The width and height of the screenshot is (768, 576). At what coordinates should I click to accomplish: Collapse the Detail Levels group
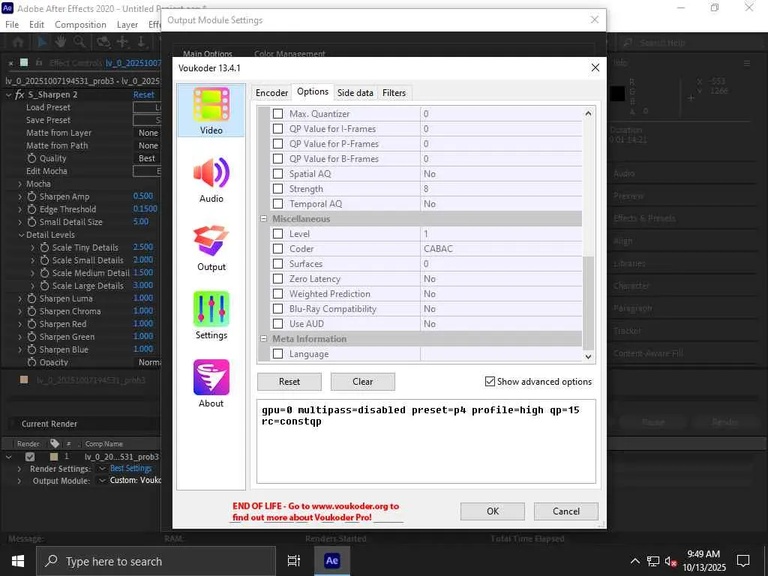[21, 235]
